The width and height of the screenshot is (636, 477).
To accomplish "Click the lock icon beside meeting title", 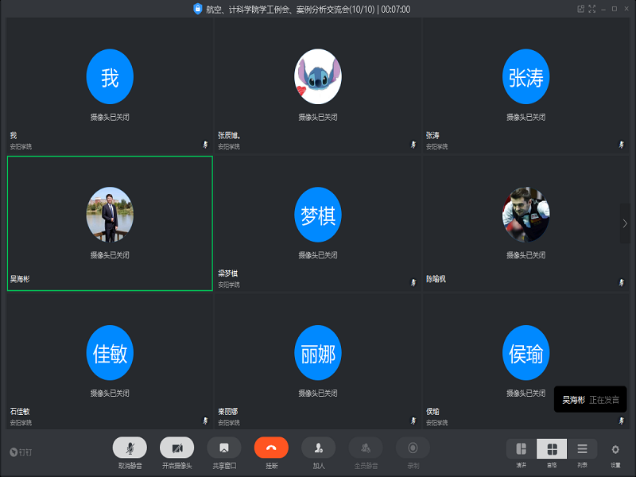I will [x=198, y=9].
